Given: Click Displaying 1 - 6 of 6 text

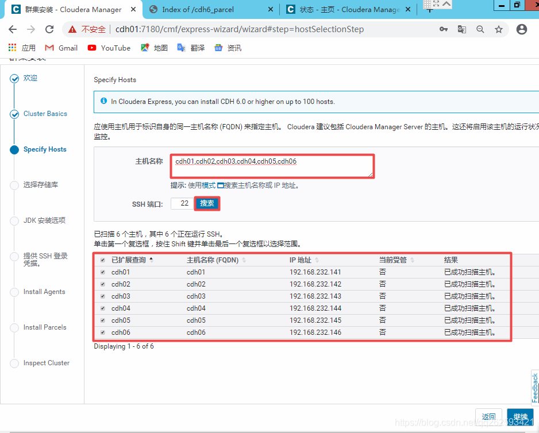Looking at the screenshot, I should tap(124, 346).
